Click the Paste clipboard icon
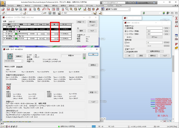 click(39, 9)
